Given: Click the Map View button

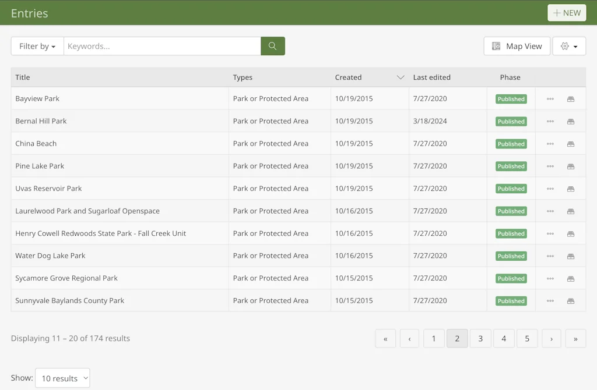Looking at the screenshot, I should point(517,45).
